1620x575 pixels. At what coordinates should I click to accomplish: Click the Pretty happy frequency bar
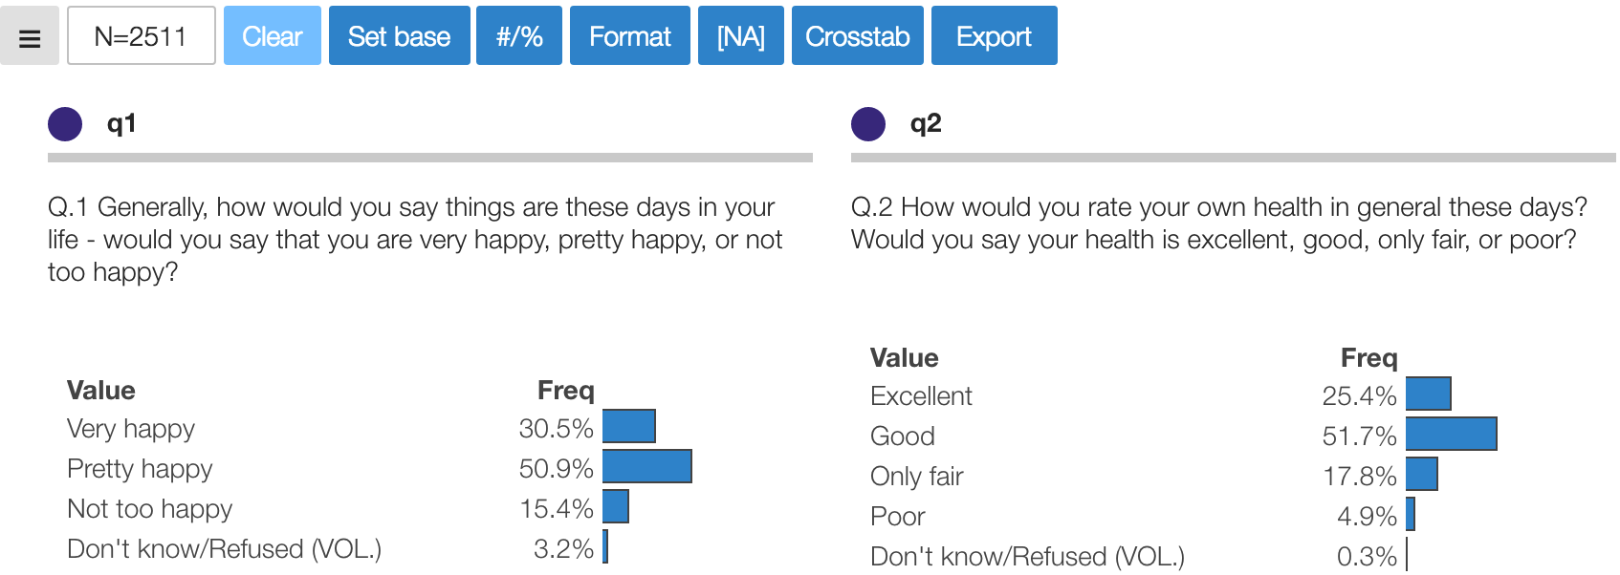tap(646, 466)
